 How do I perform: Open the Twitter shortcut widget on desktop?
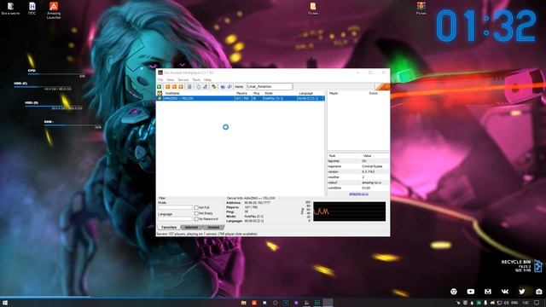point(521,292)
